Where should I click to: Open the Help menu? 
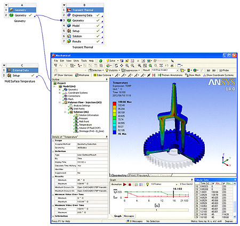[x=91, y=61]
